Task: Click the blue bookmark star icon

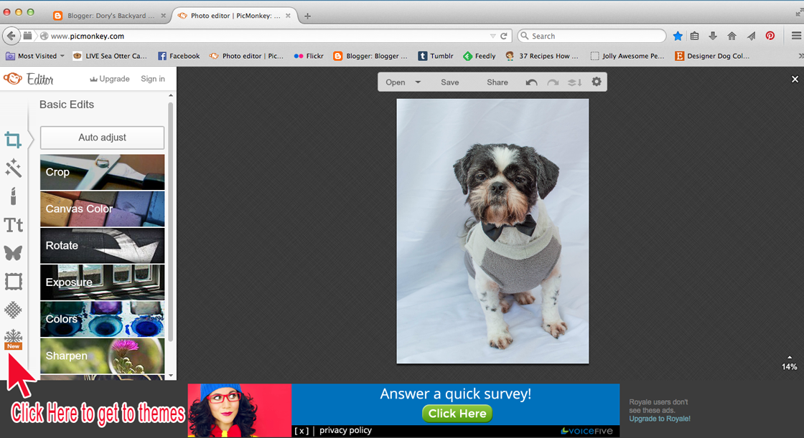Action: point(678,36)
